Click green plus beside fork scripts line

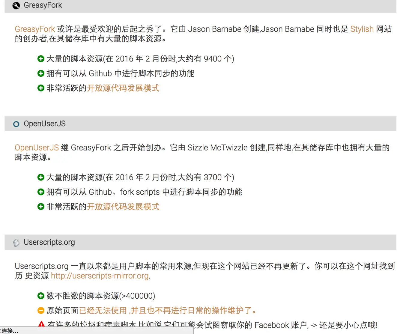click(x=41, y=192)
